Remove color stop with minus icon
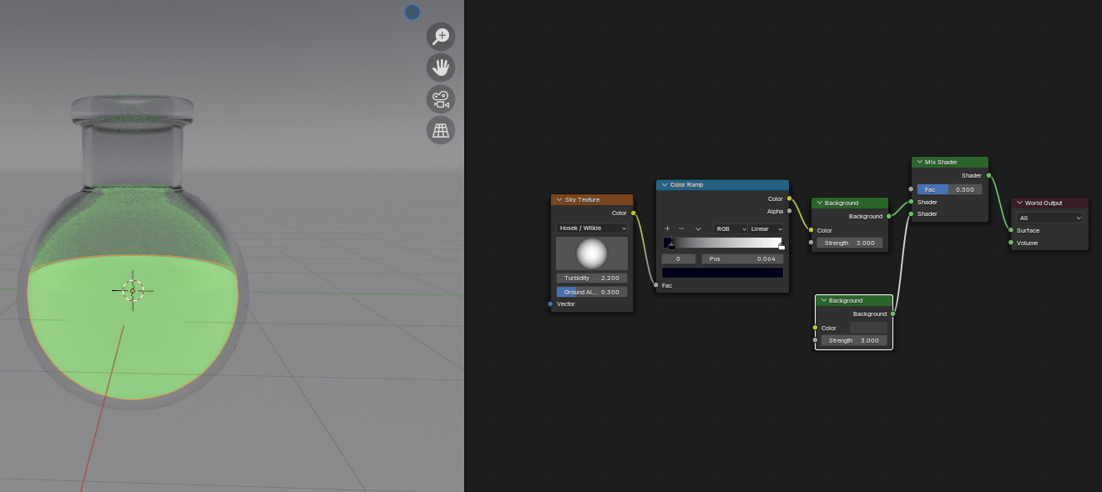Image resolution: width=1102 pixels, height=492 pixels. 681,228
